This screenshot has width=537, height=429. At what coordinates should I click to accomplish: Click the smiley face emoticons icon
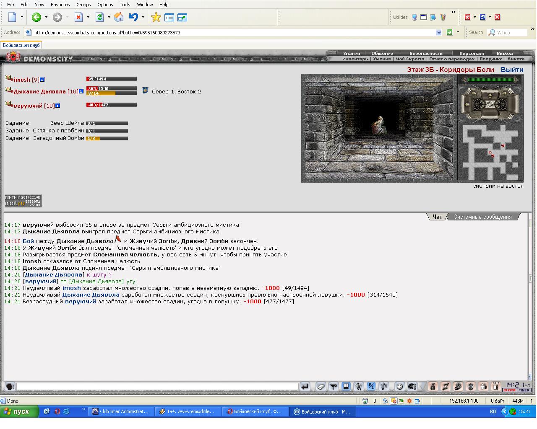(400, 386)
